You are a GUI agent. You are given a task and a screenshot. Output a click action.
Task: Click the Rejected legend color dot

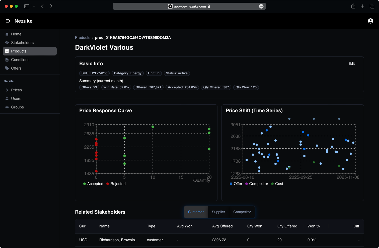(108, 184)
